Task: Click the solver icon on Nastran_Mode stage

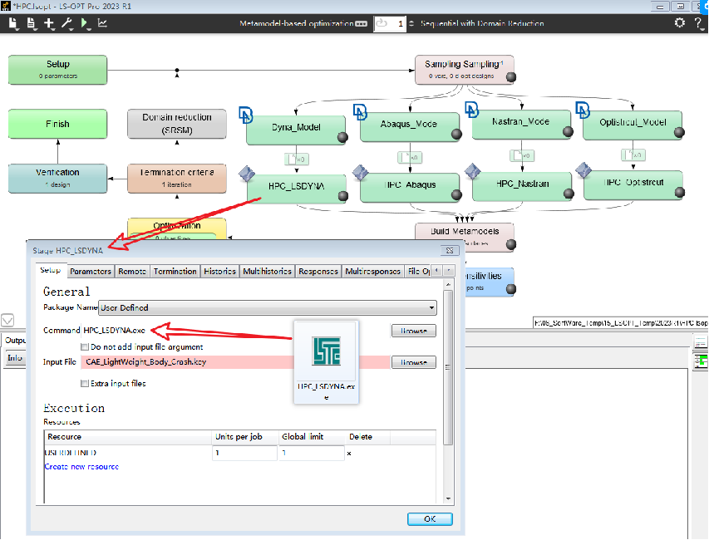Action: pyautogui.click(x=471, y=110)
